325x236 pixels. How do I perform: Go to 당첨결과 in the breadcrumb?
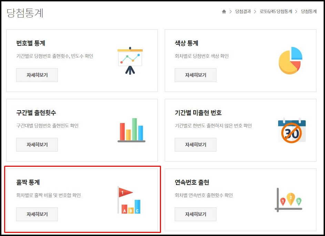pyautogui.click(x=243, y=12)
